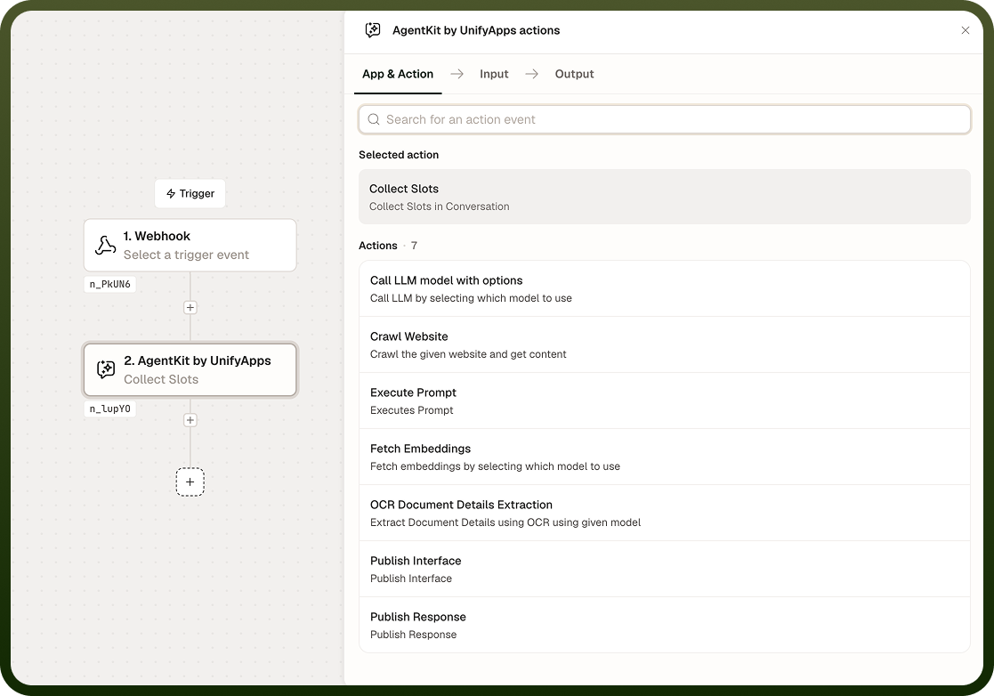Click the search magnifier icon

(x=374, y=119)
